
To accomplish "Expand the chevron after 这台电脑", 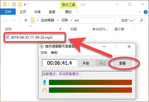I will pyautogui.click(x=58, y=20).
